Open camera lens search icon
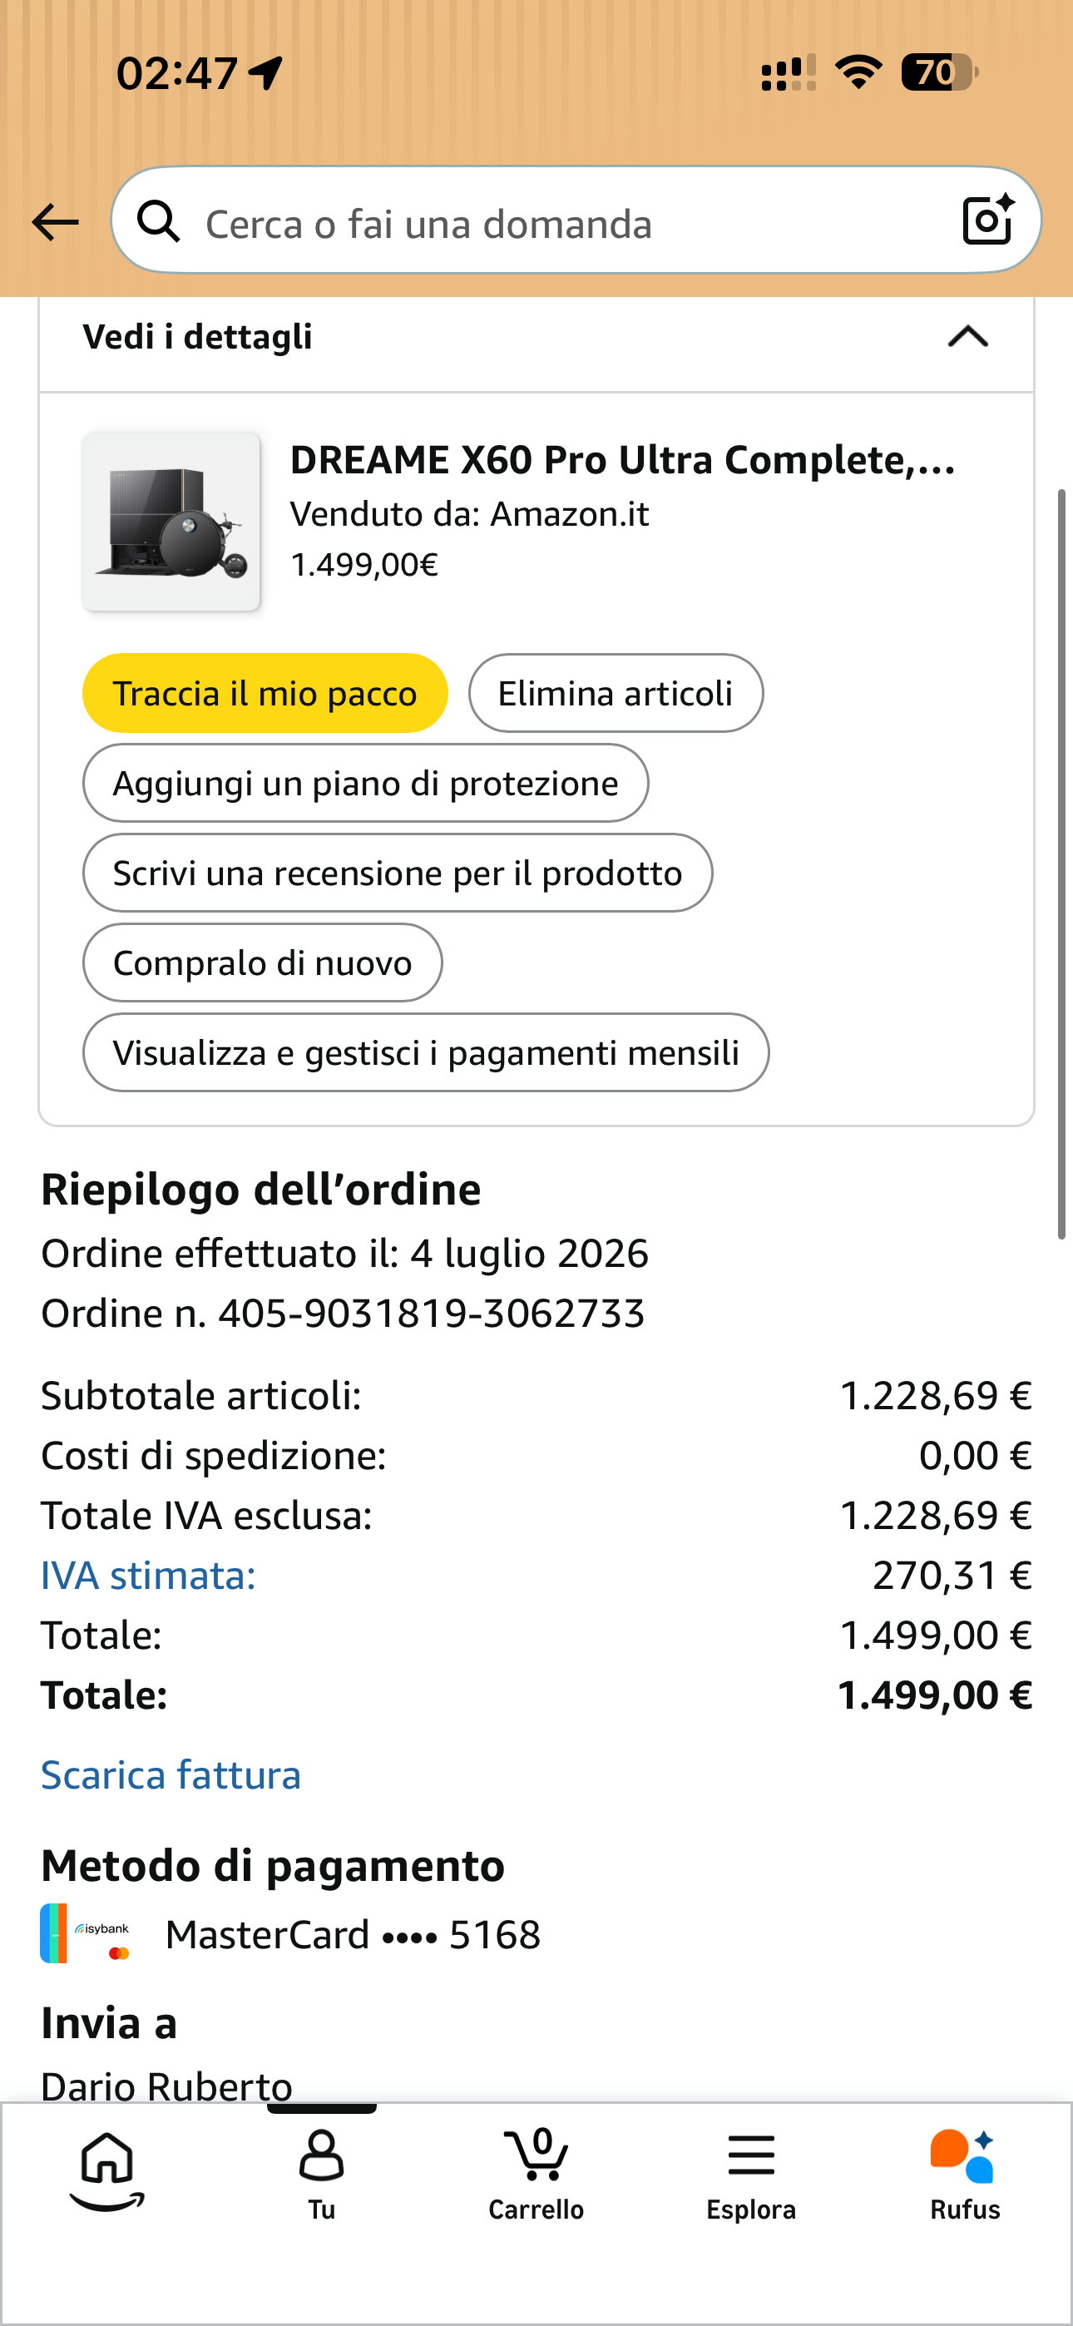1073x2326 pixels. 988,220
